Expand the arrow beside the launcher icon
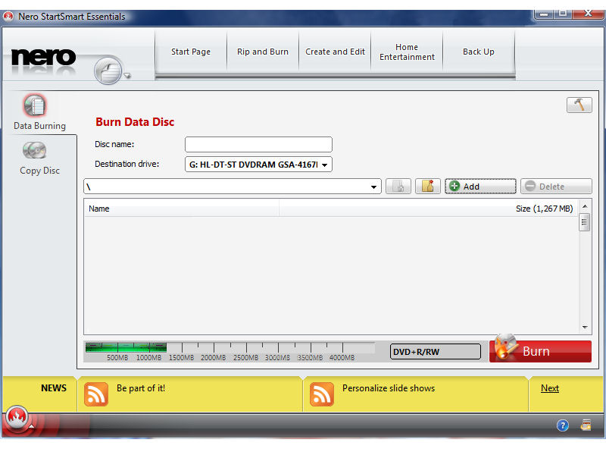Image resolution: width=606 pixels, height=455 pixels. (128, 76)
